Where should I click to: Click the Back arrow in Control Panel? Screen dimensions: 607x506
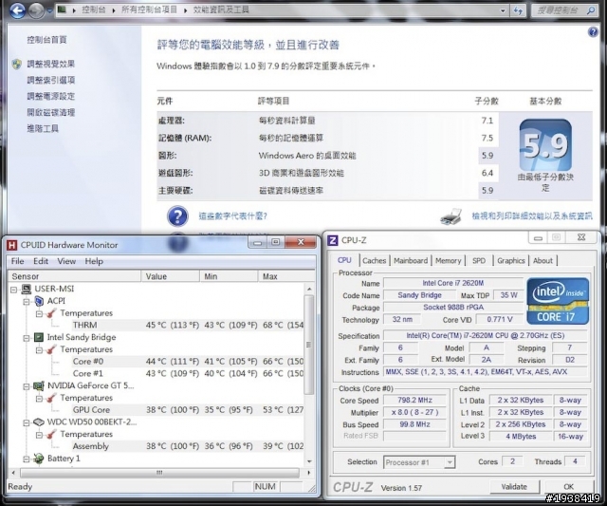[x=16, y=10]
